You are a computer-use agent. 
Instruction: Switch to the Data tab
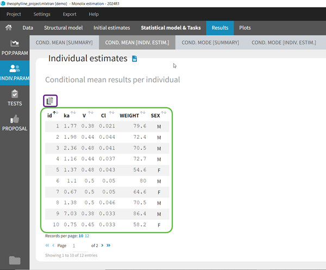pos(28,28)
